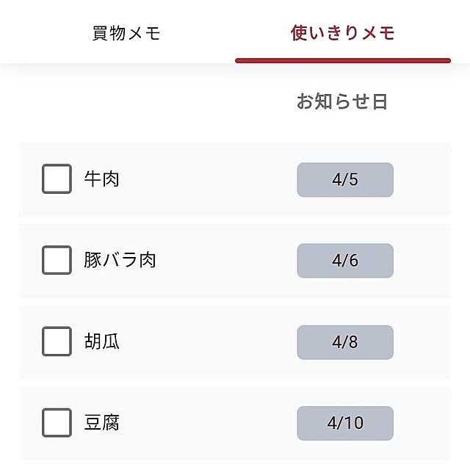Viewport: 470px width, 470px height.
Task: Check the 牛肉 checkbox
Action: (57, 179)
